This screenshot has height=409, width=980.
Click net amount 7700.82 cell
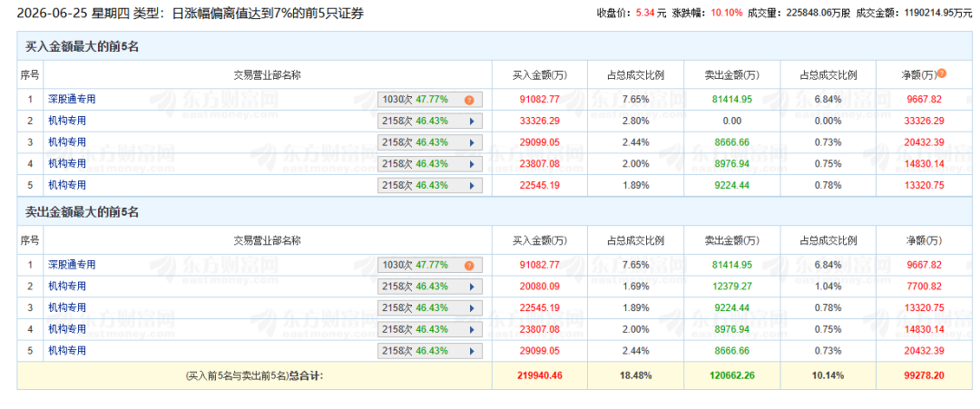coord(924,287)
